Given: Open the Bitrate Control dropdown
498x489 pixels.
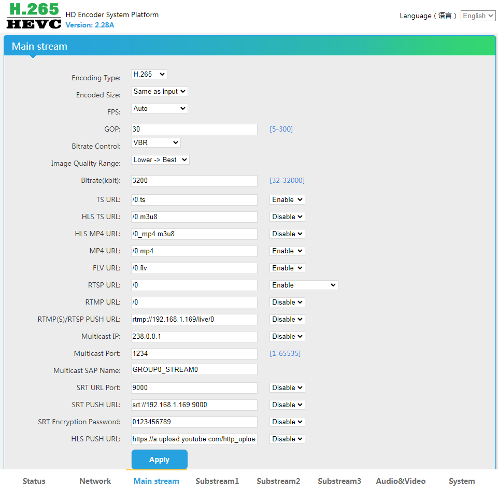Looking at the screenshot, I should pyautogui.click(x=155, y=142).
